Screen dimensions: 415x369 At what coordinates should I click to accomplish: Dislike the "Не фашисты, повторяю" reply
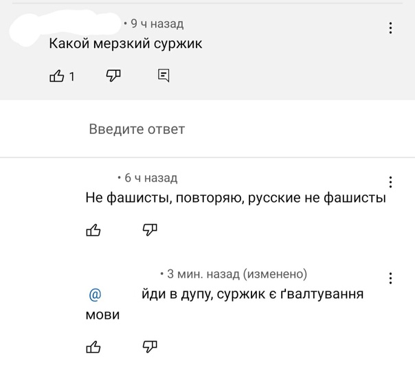click(150, 230)
